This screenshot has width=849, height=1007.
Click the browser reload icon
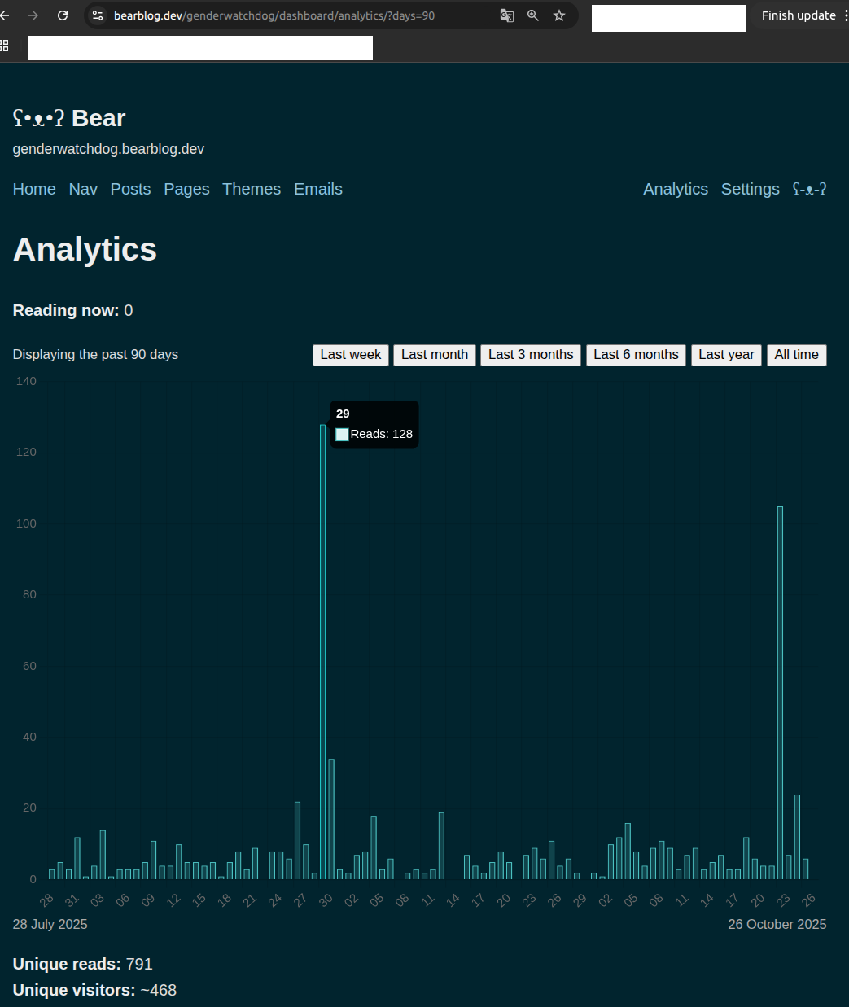pos(63,15)
